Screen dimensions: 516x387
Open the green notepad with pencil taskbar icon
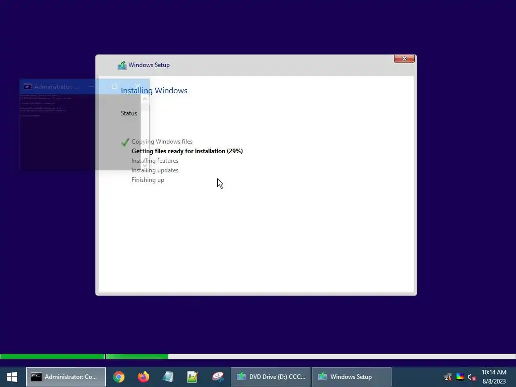pos(193,377)
